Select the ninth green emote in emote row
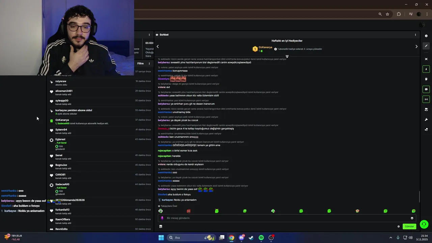432x243 pixels. (x=385, y=211)
